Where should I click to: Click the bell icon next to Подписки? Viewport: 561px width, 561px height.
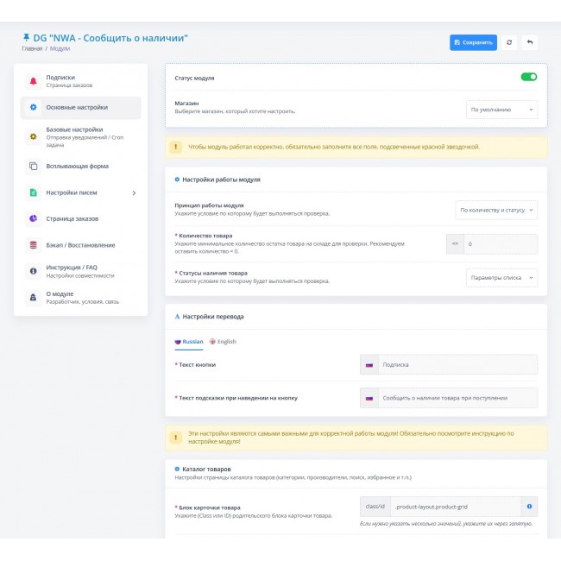tap(34, 81)
